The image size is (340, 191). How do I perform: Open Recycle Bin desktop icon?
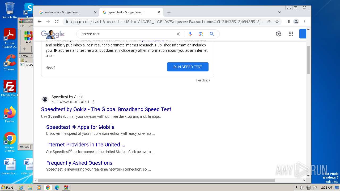coord(10,11)
